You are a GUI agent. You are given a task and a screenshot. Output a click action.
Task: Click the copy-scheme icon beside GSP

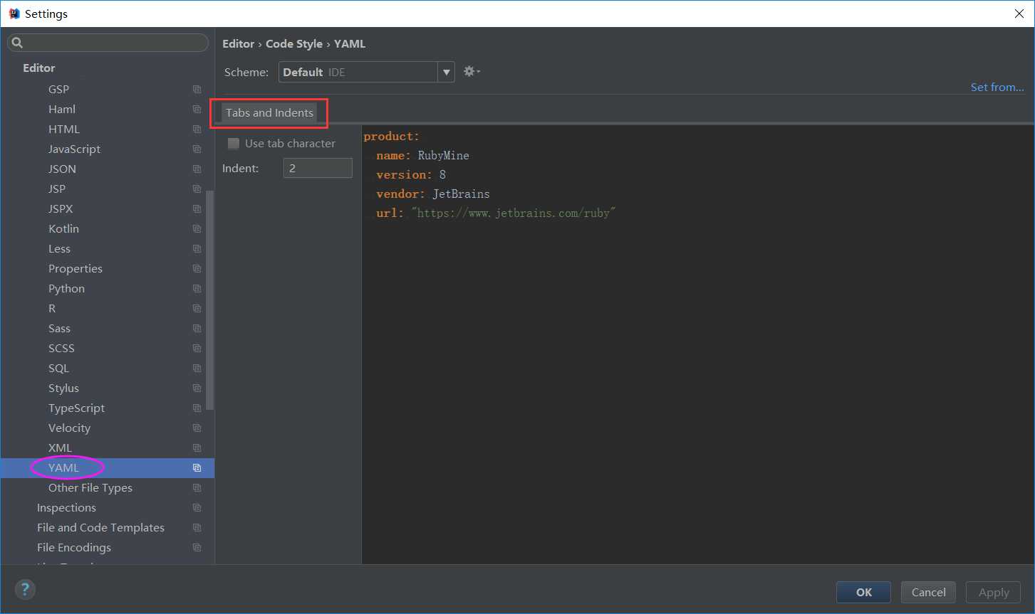197,90
